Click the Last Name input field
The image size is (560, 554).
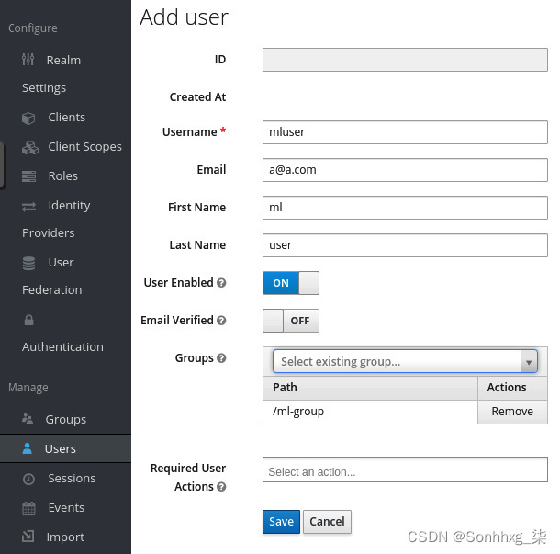[x=405, y=245]
